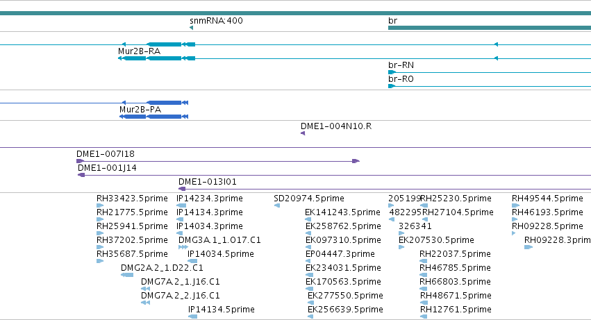Select the br gene bar

tap(490, 28)
